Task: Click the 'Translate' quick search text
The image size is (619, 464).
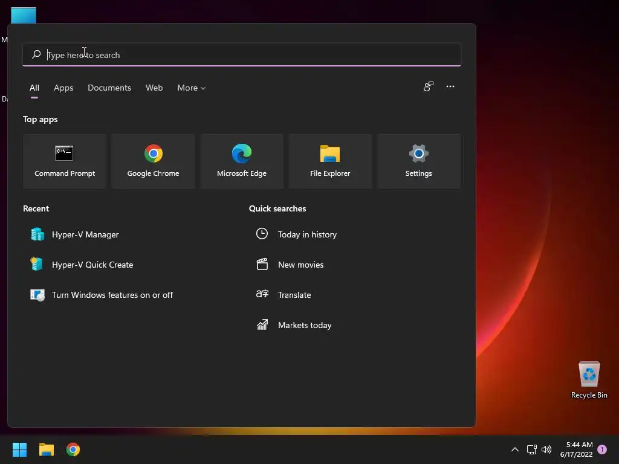Action: pos(294,295)
